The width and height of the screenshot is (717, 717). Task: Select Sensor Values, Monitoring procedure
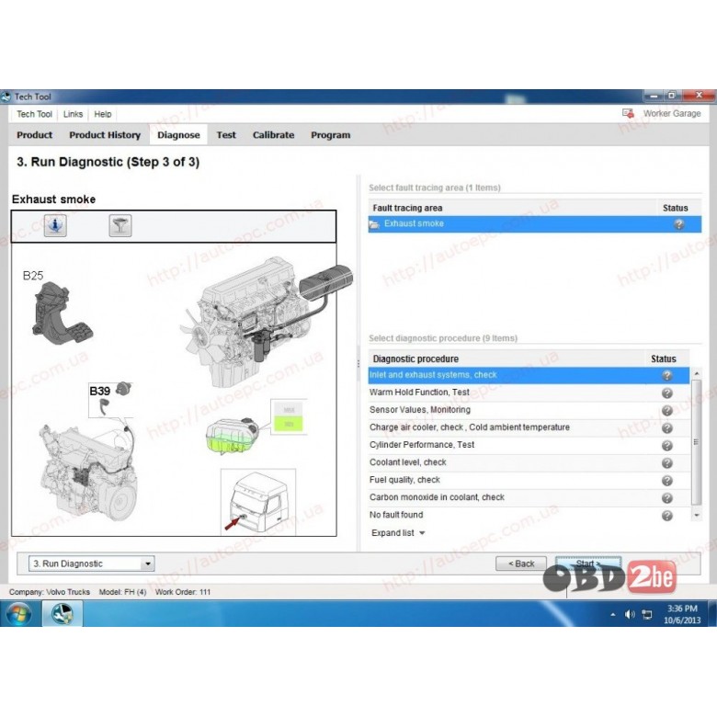pos(529,410)
